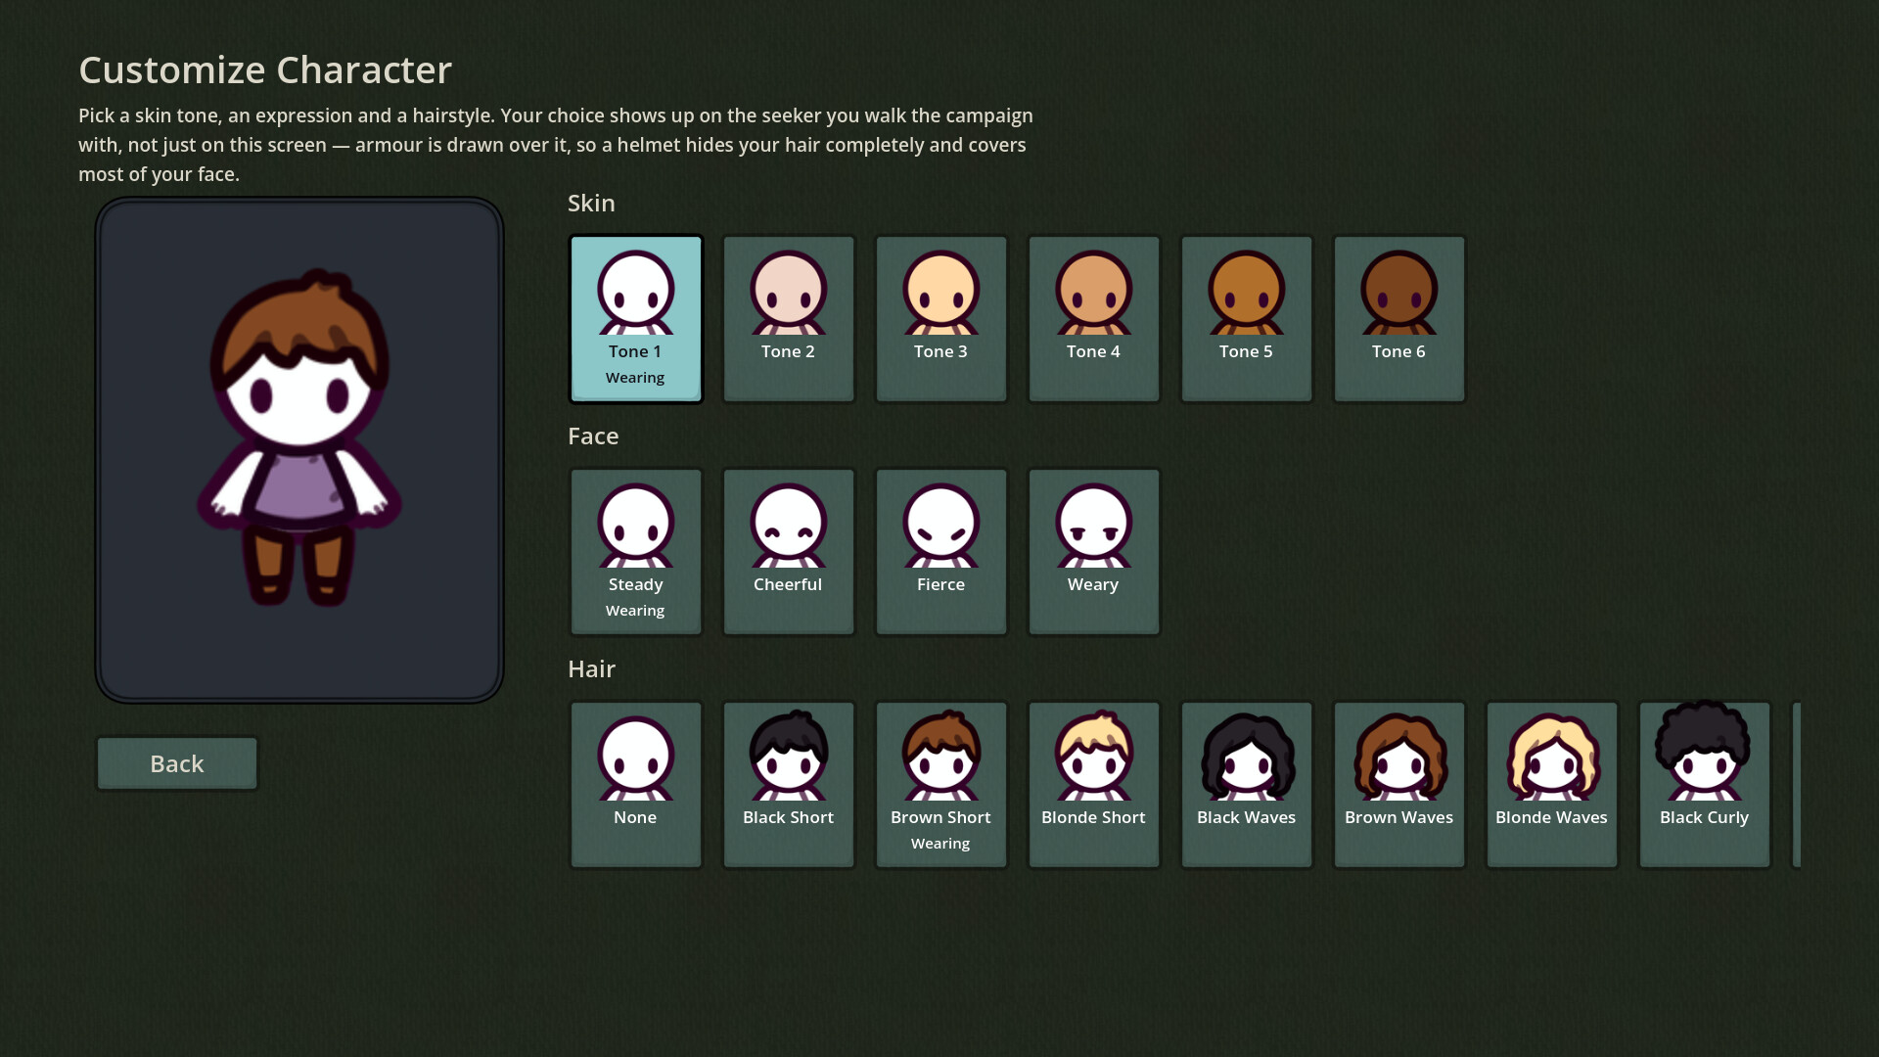Screen dimensions: 1879x1057
Task: Choose Blonde Waves hair
Action: tap(1551, 785)
